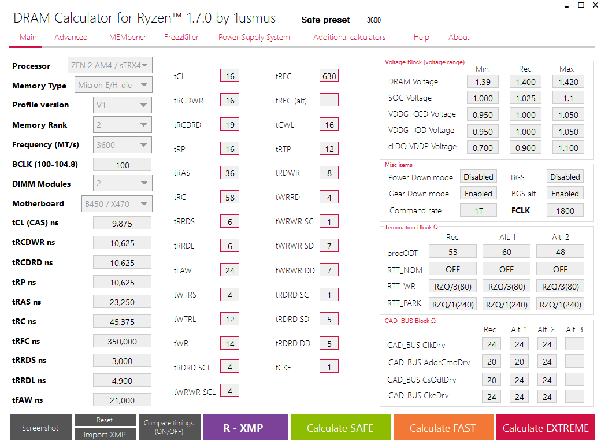The height and width of the screenshot is (445, 601).
Task: Open the Help tab
Action: 421,37
